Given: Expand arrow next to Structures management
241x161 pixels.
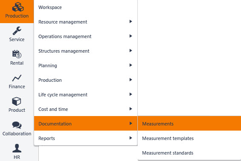Looking at the screenshot, I should click(x=131, y=51).
